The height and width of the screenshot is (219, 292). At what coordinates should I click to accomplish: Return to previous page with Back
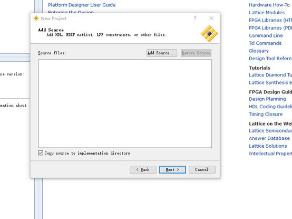click(x=143, y=169)
